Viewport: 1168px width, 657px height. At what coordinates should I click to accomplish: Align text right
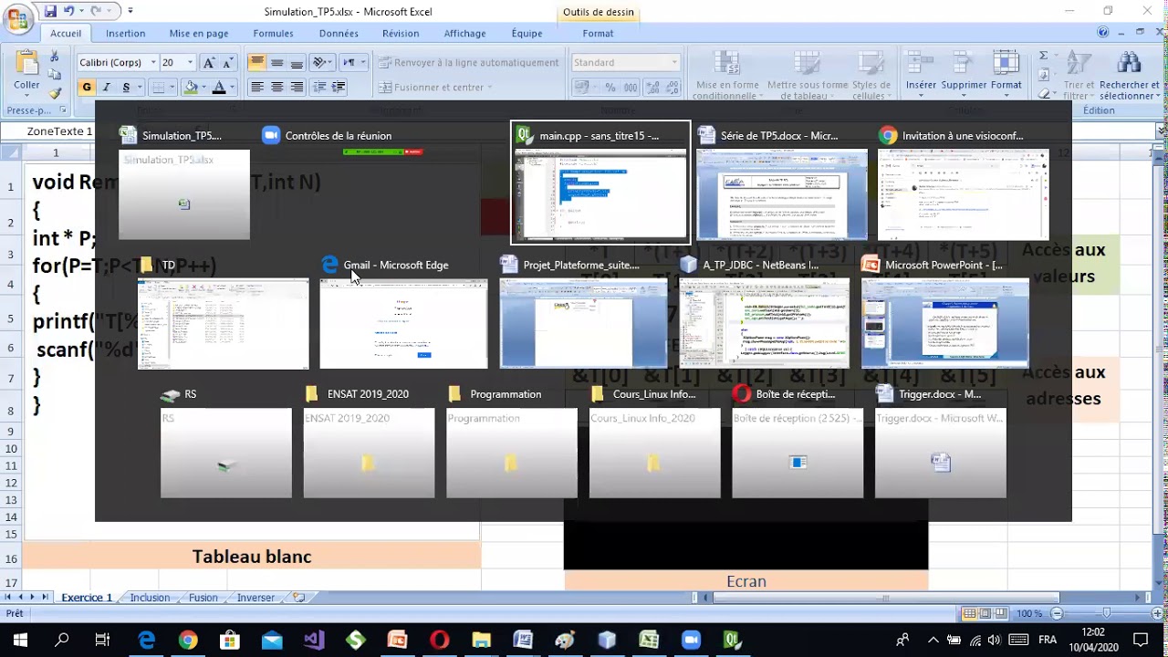coord(297,88)
